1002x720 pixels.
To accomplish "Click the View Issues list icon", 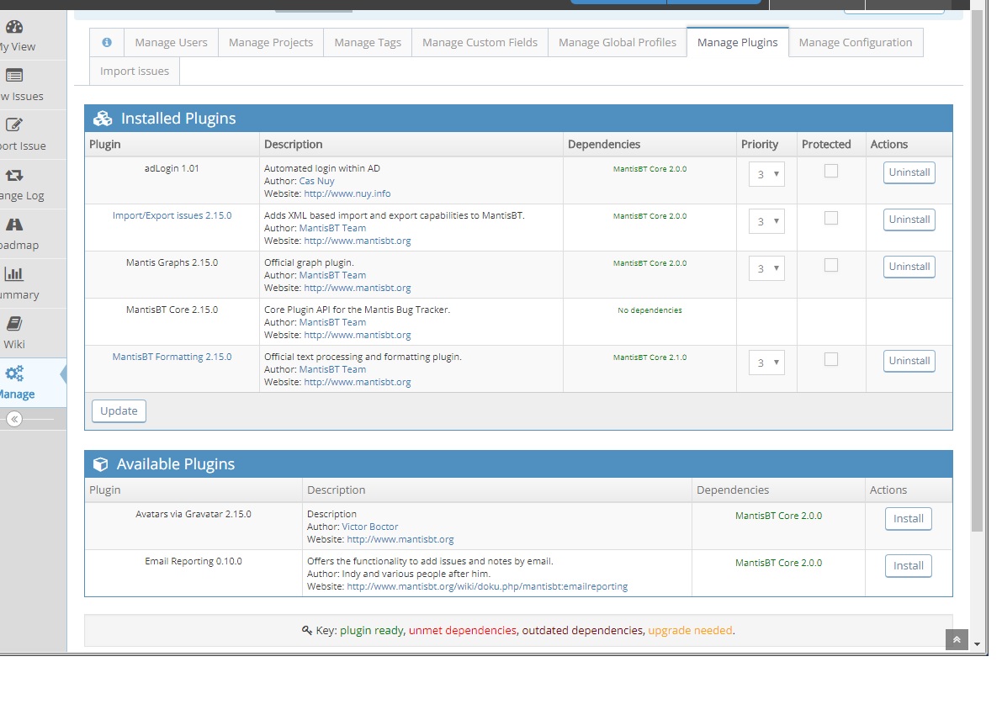I will pos(14,76).
